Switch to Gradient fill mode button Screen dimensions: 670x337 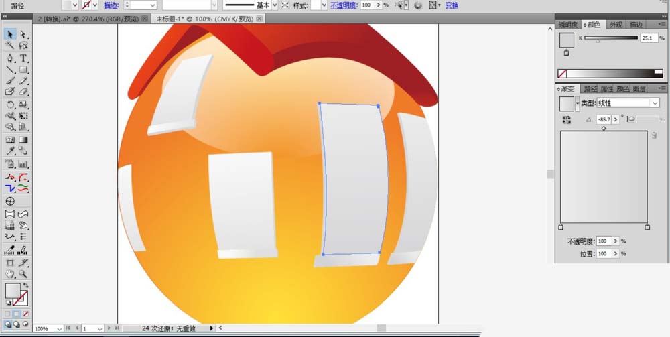pos(17,314)
